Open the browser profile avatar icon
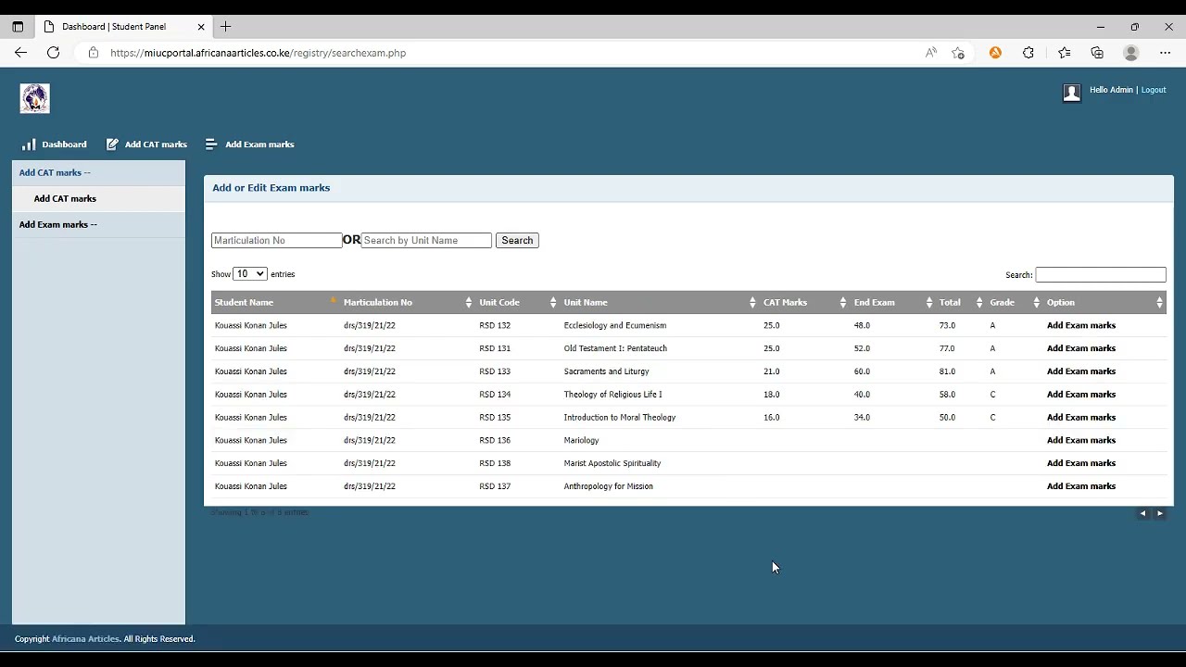The width and height of the screenshot is (1186, 667). pyautogui.click(x=1130, y=53)
